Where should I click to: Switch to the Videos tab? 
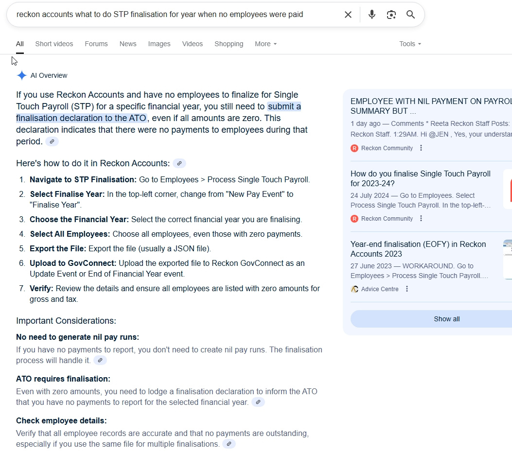click(193, 44)
